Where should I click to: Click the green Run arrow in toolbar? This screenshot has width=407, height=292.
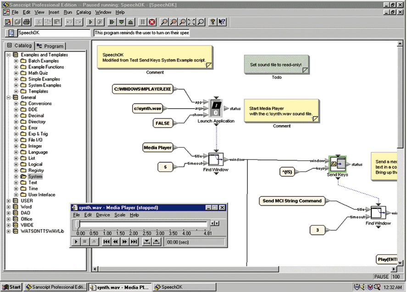pos(90,22)
